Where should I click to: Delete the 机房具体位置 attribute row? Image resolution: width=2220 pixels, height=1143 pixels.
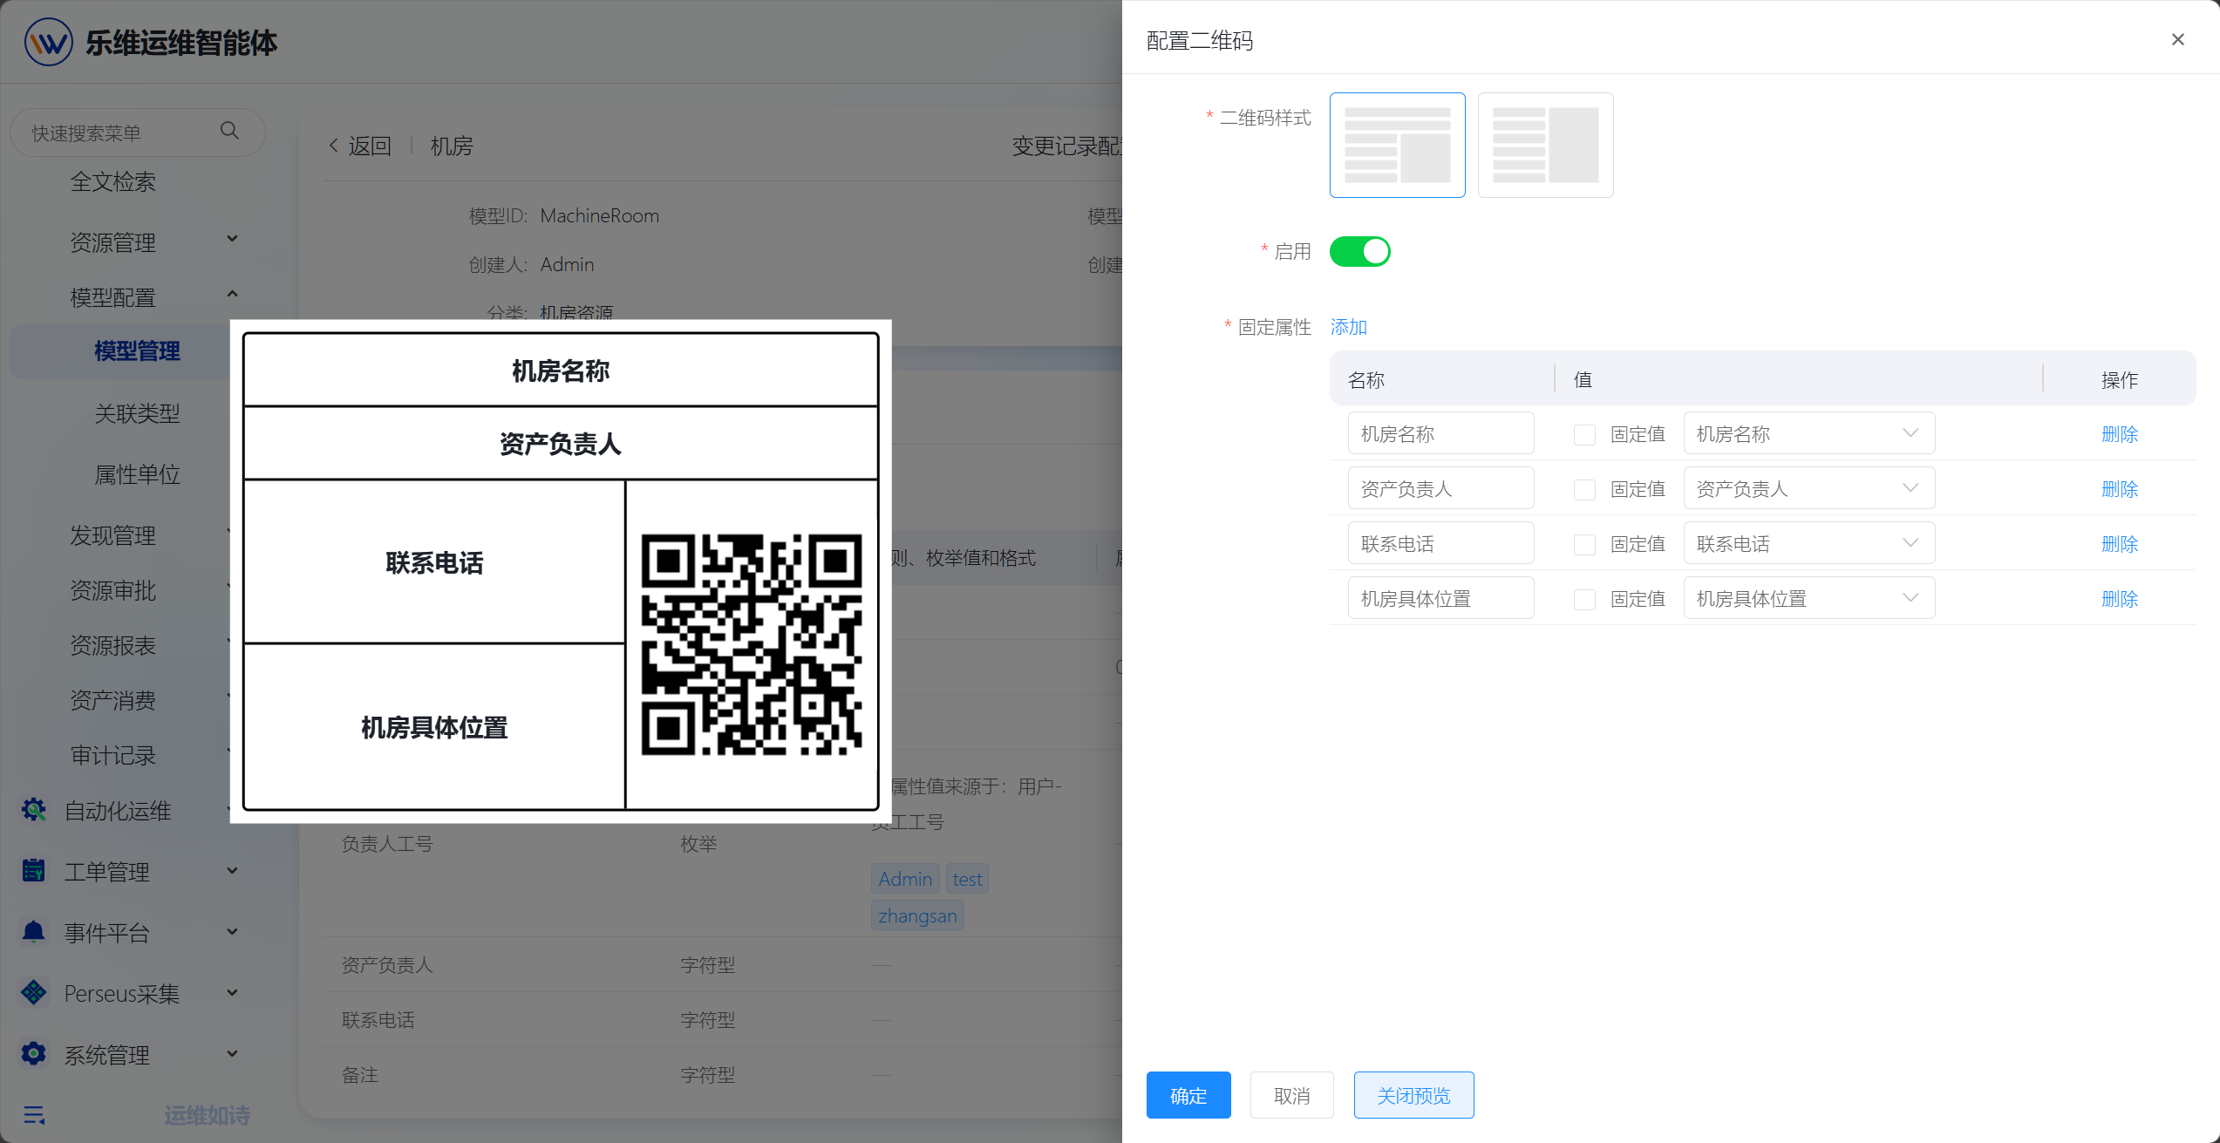point(2120,599)
